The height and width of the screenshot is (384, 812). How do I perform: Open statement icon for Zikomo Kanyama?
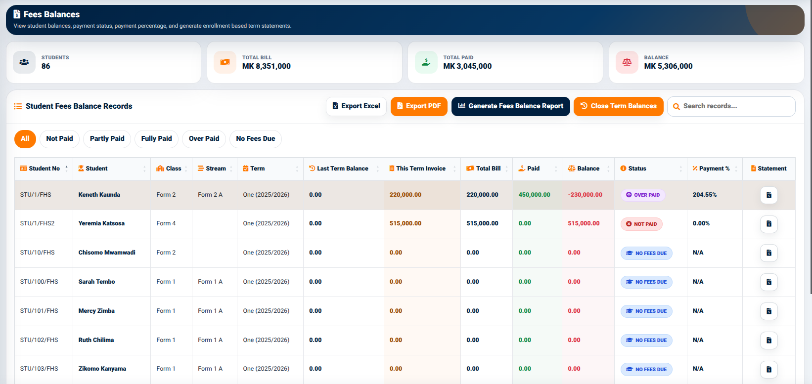pos(768,369)
